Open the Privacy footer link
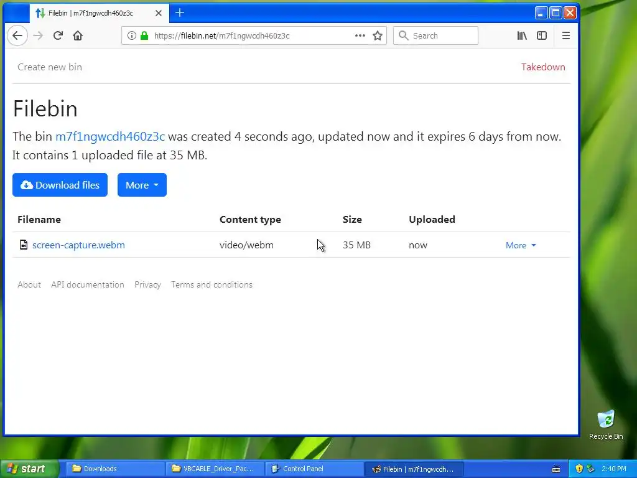637x478 pixels. (x=148, y=284)
